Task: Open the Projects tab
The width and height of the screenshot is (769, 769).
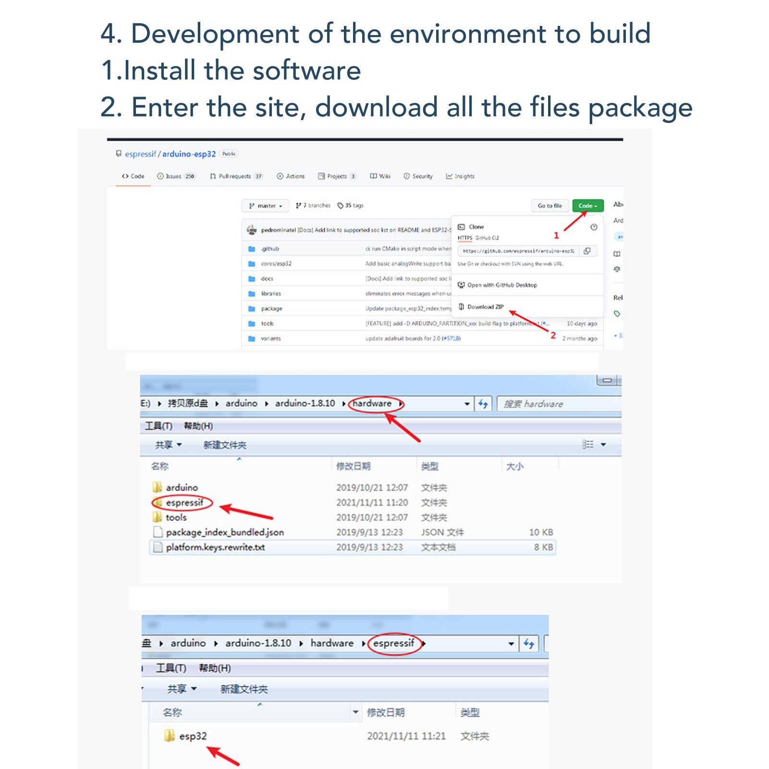Action: [337, 176]
